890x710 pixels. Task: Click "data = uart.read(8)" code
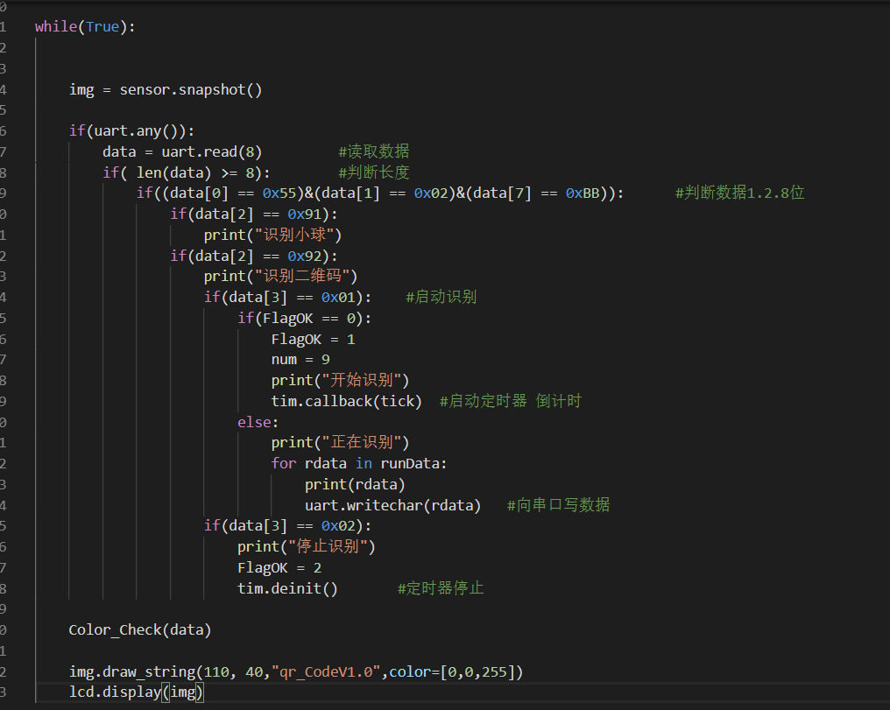(182, 152)
